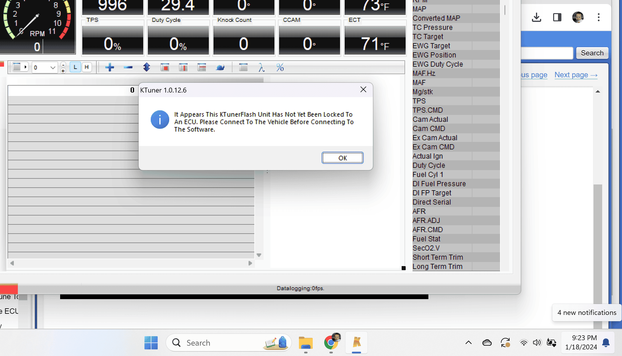
Task: Select the lambda/AFR display icon
Action: 262,68
